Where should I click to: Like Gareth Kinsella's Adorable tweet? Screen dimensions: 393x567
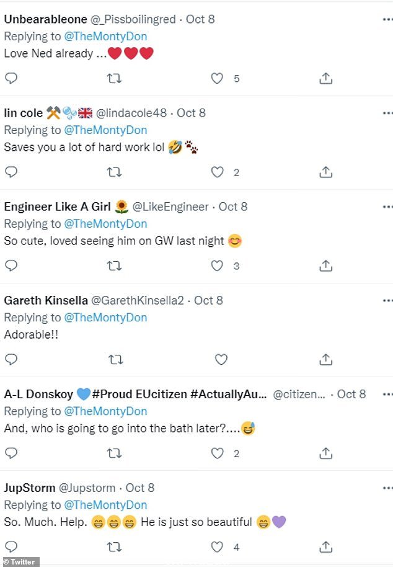221,359
